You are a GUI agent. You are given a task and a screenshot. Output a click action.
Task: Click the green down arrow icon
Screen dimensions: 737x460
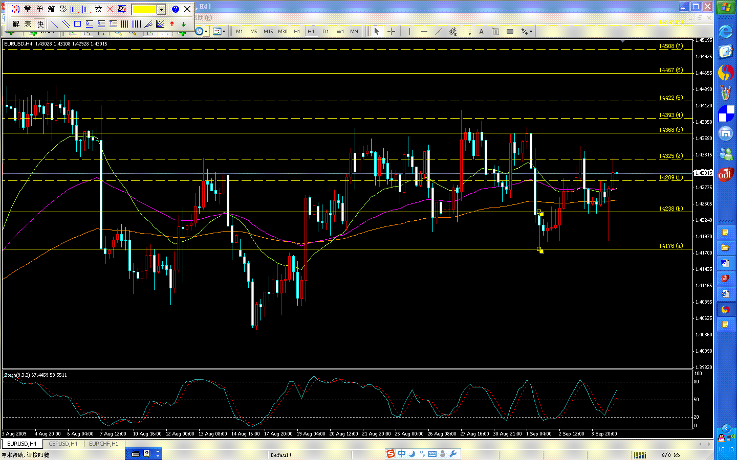point(184,24)
